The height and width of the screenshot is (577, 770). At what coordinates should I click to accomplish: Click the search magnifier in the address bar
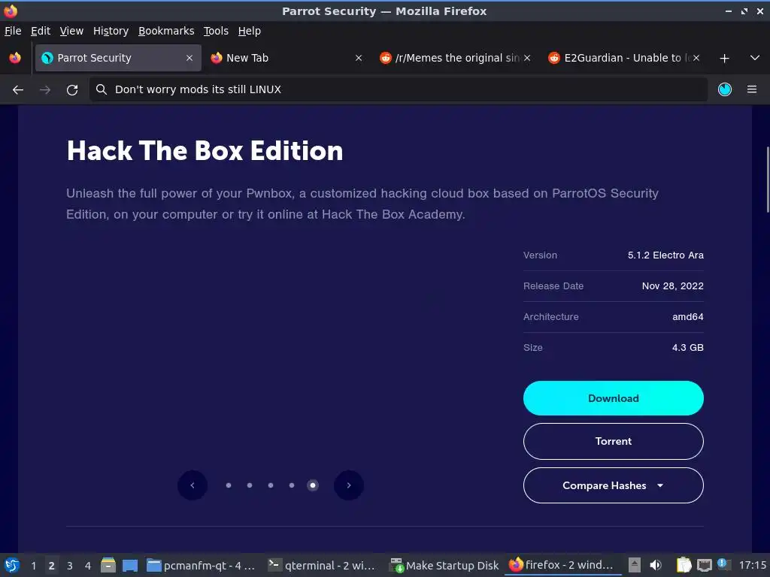tap(102, 89)
